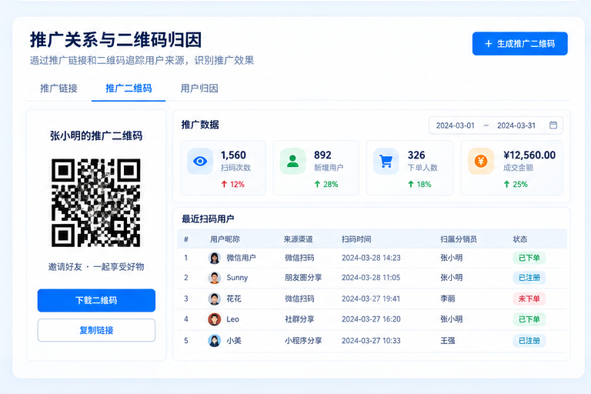The image size is (591, 394).
Task: Set the end date 2024-03-31 field
Action: coord(516,125)
